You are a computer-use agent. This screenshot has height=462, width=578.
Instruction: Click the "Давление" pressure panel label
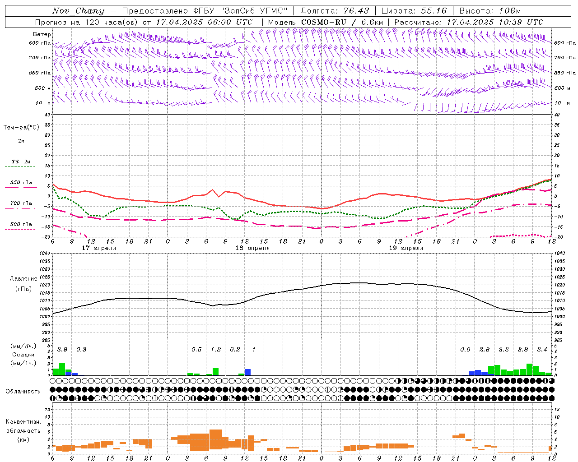(x=23, y=279)
